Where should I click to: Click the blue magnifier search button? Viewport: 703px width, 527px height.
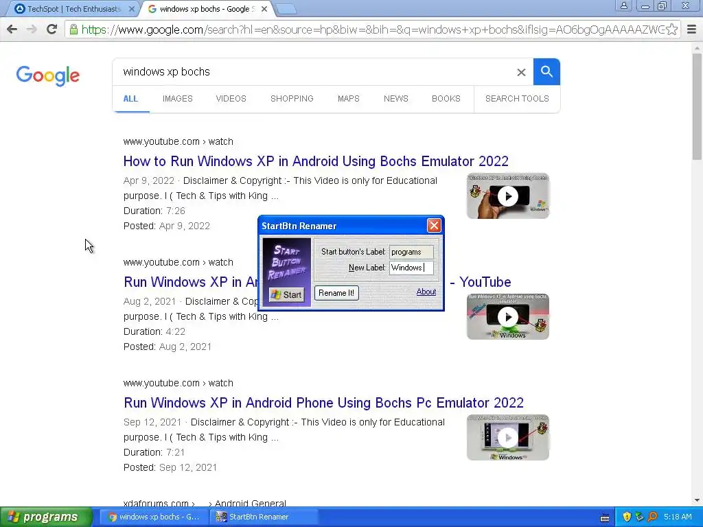coord(546,71)
